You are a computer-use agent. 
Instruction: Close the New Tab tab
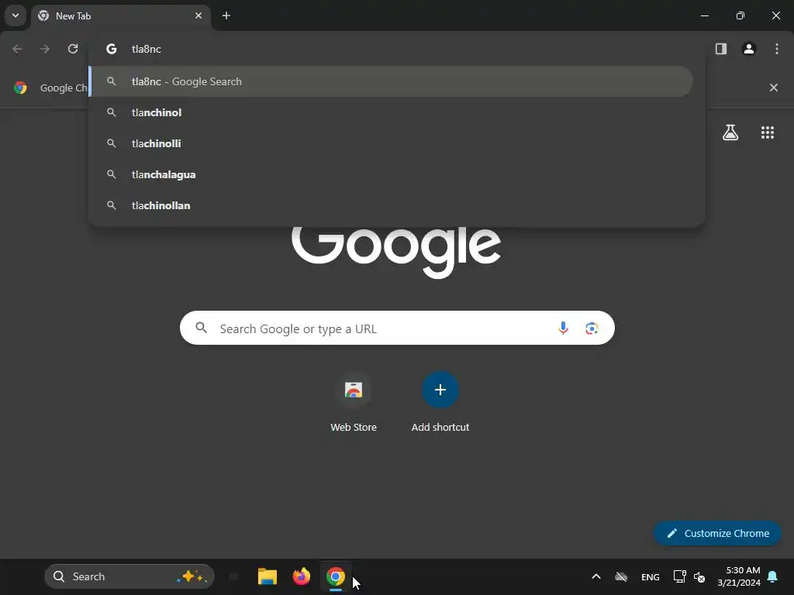(198, 15)
